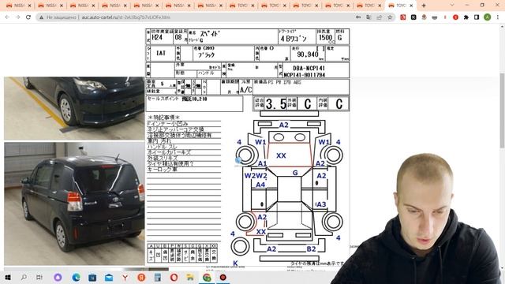Translate this page via address bar icon
The width and height of the screenshot is (505, 284).
pos(368,17)
